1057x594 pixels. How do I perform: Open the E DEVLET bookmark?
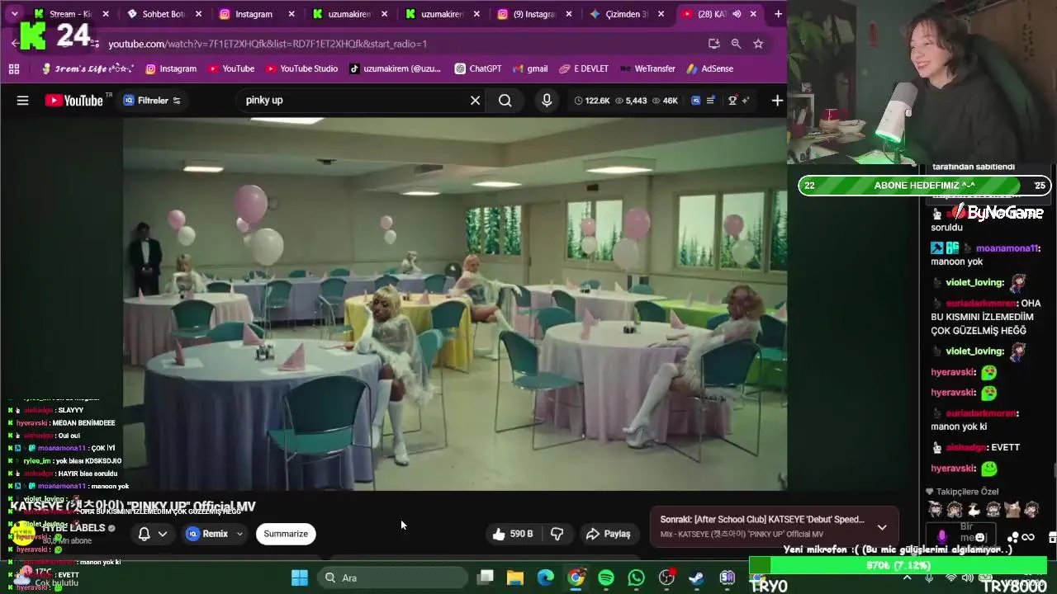(584, 69)
